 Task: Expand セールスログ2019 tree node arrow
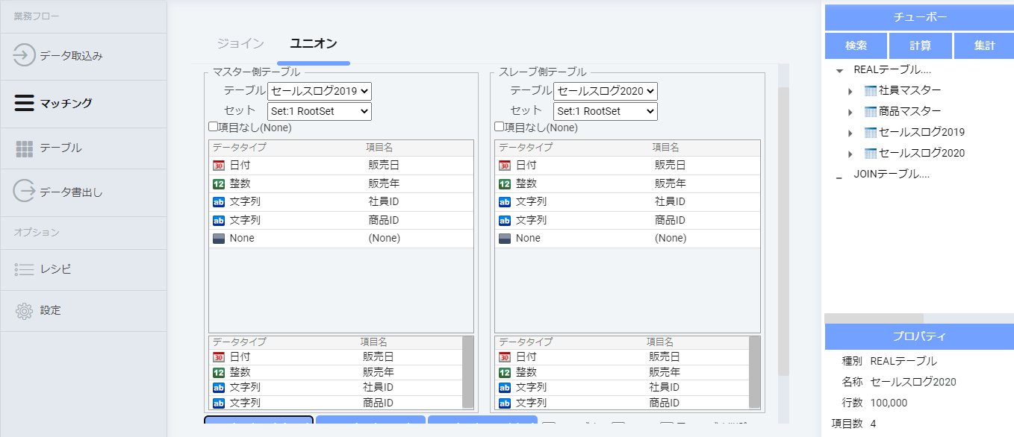coord(850,133)
